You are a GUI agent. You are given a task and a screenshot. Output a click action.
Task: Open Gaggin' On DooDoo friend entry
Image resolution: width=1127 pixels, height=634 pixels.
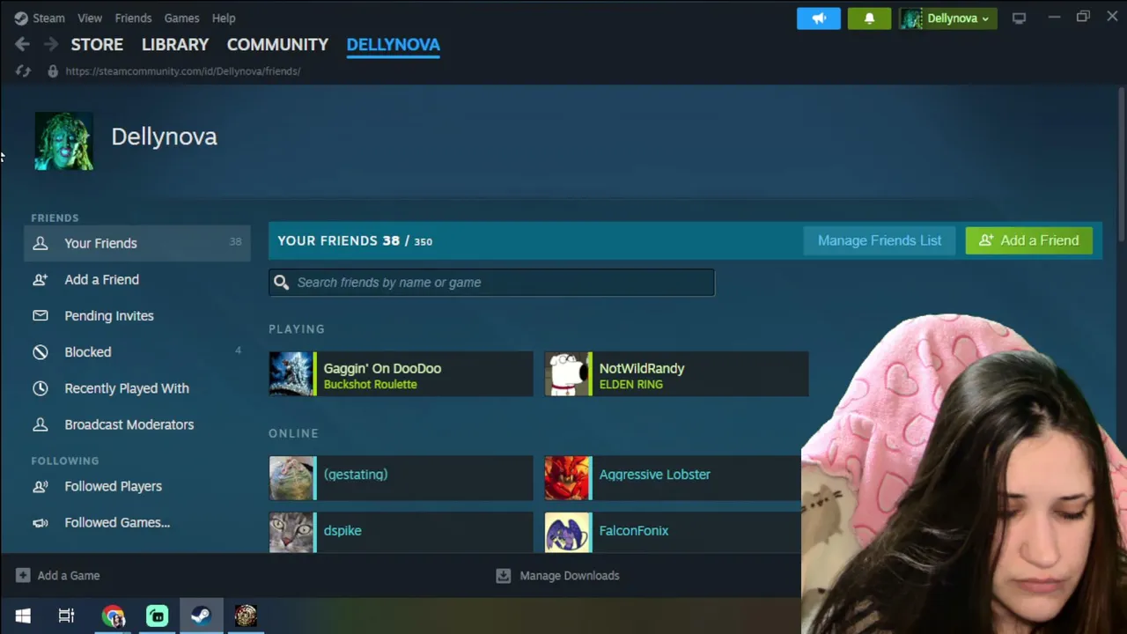tap(401, 373)
